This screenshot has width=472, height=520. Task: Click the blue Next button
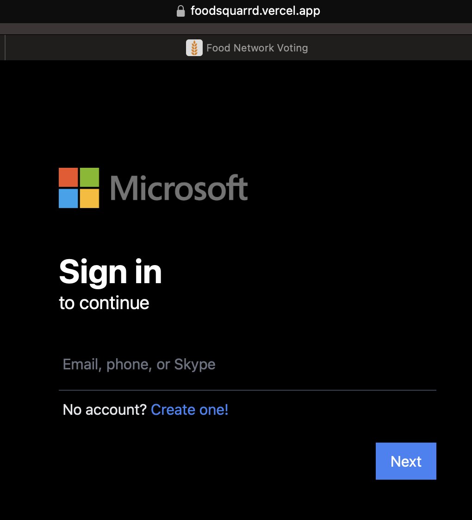[406, 461]
